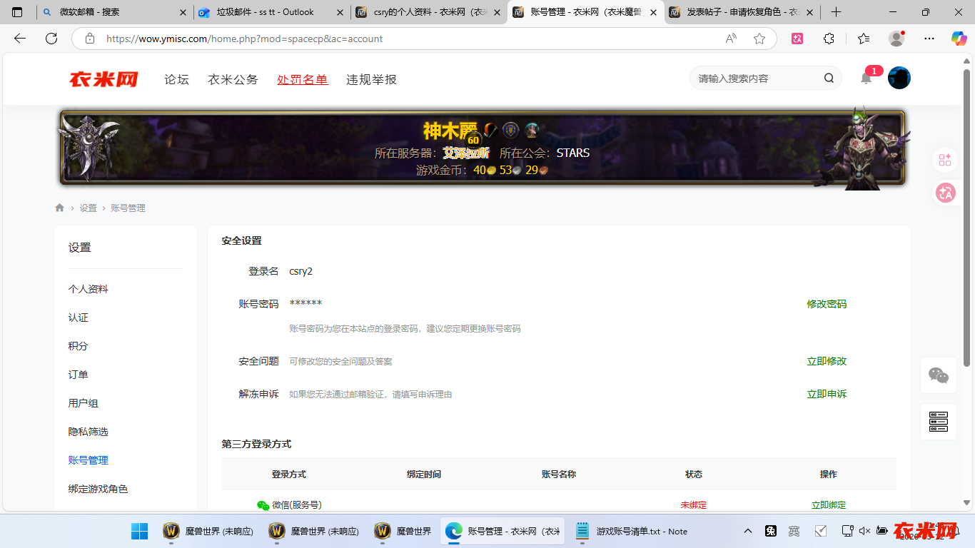Viewport: 975px width, 548px height.
Task: Launch the Copilot icon
Action: (x=959, y=39)
